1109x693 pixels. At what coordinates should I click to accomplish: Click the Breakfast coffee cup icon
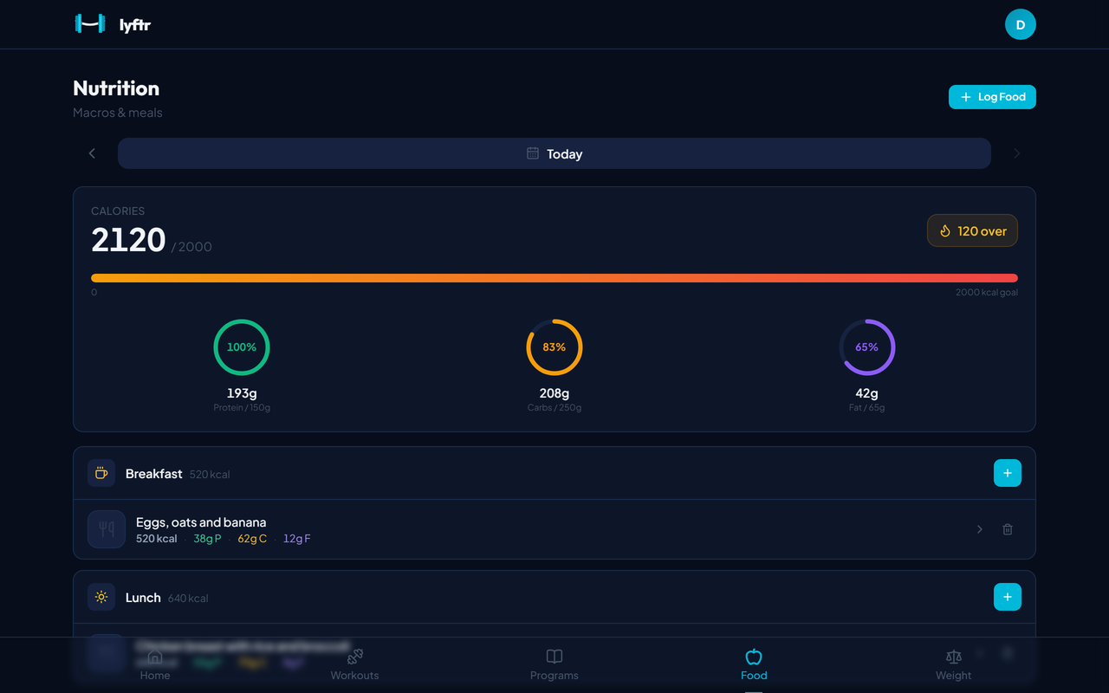pos(101,473)
